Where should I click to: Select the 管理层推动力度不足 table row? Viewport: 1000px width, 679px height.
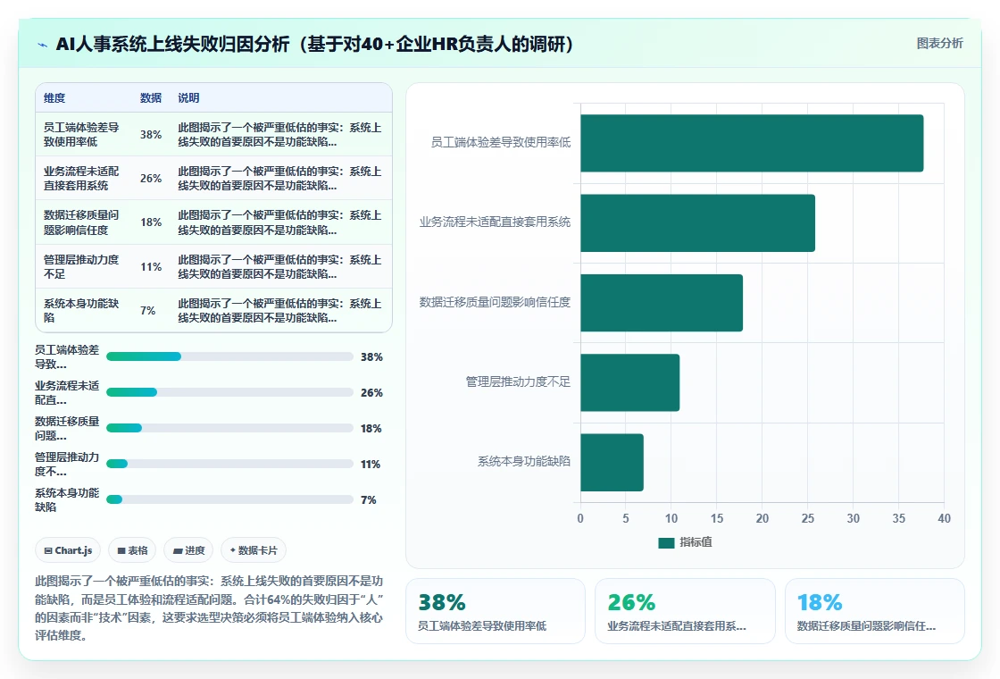point(213,267)
